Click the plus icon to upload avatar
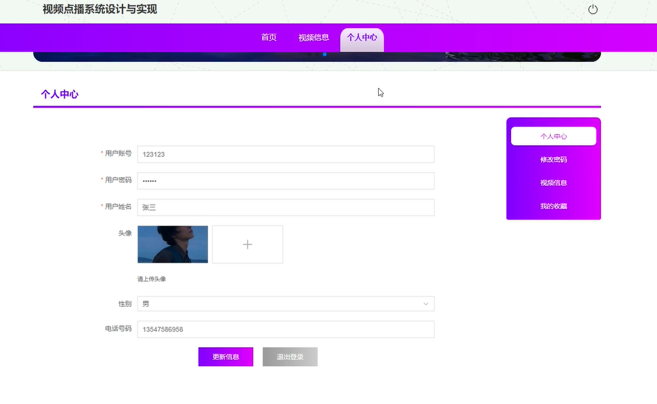657x404 pixels. [247, 244]
